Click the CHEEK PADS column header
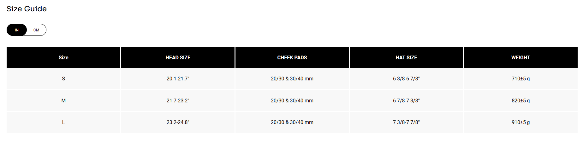This screenshot has height=141, width=583. 292,57
